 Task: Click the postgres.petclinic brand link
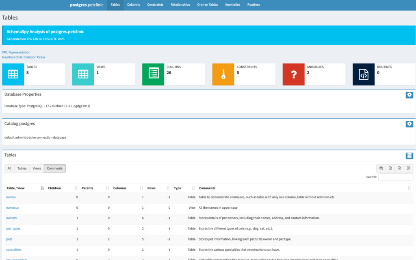click(87, 5)
